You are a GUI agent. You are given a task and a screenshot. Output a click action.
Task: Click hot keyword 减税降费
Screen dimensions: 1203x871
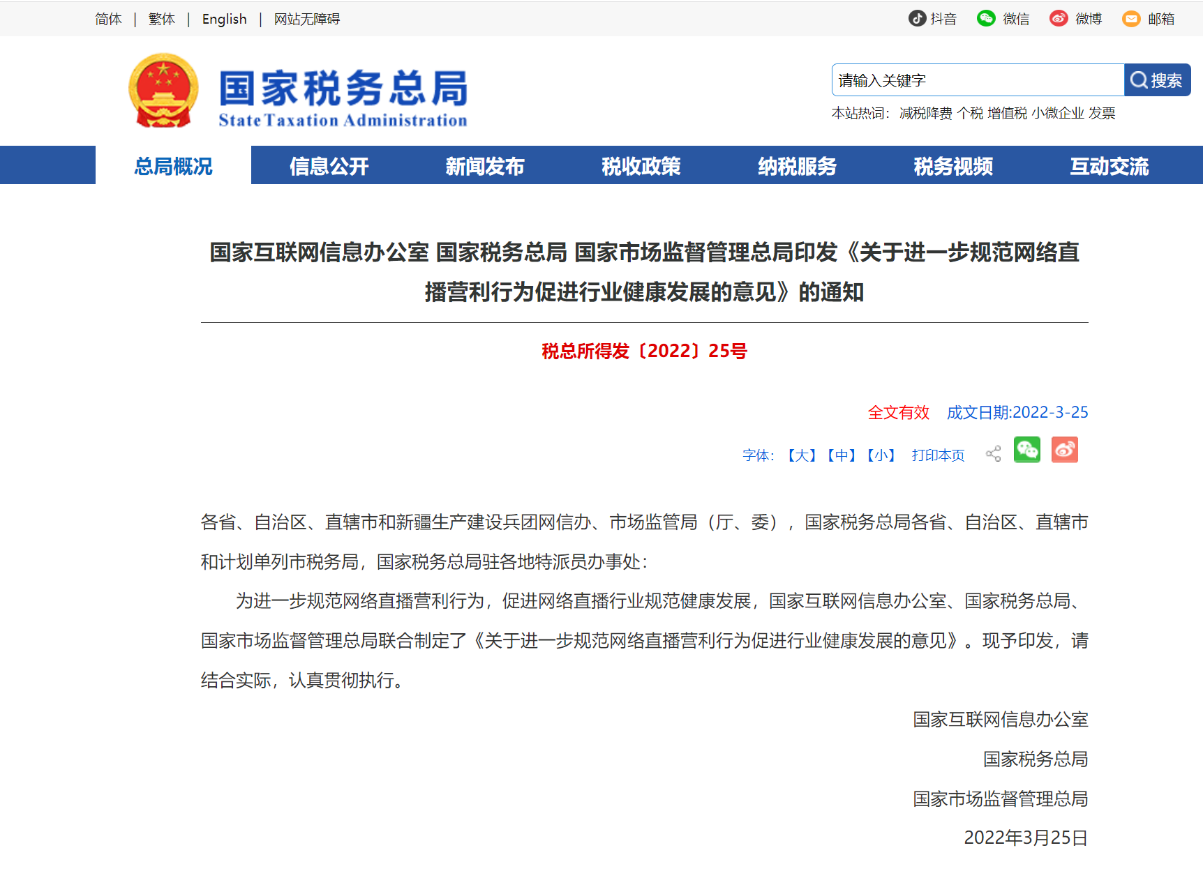coord(925,113)
